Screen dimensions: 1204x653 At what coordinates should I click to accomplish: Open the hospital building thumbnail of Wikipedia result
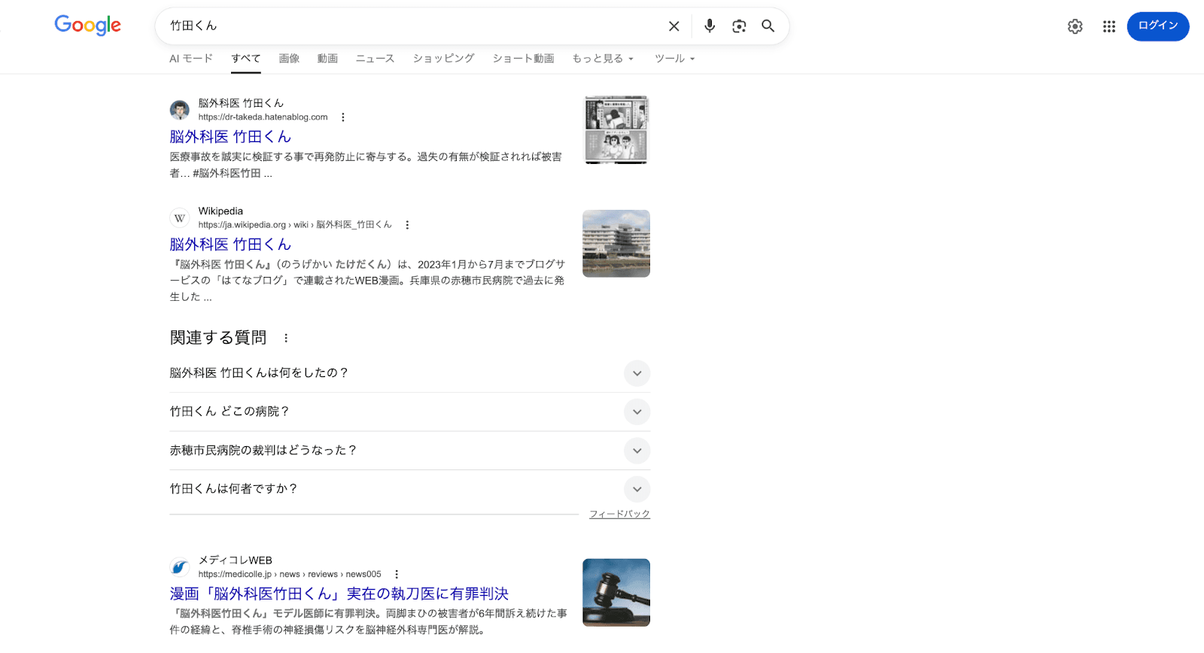click(x=616, y=244)
